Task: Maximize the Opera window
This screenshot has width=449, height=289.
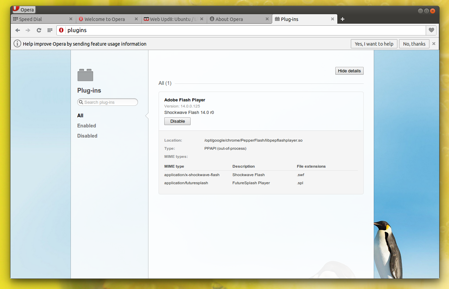Action: click(x=426, y=11)
